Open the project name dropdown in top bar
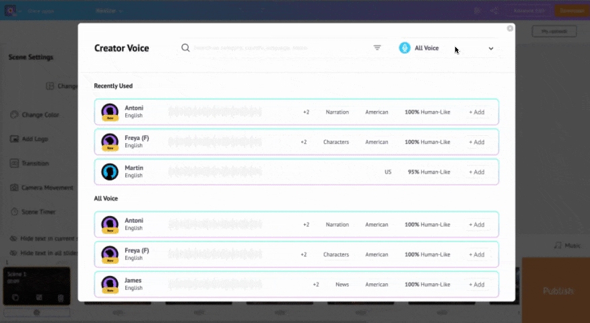Screen dimensions: 590x323 tap(109, 11)
